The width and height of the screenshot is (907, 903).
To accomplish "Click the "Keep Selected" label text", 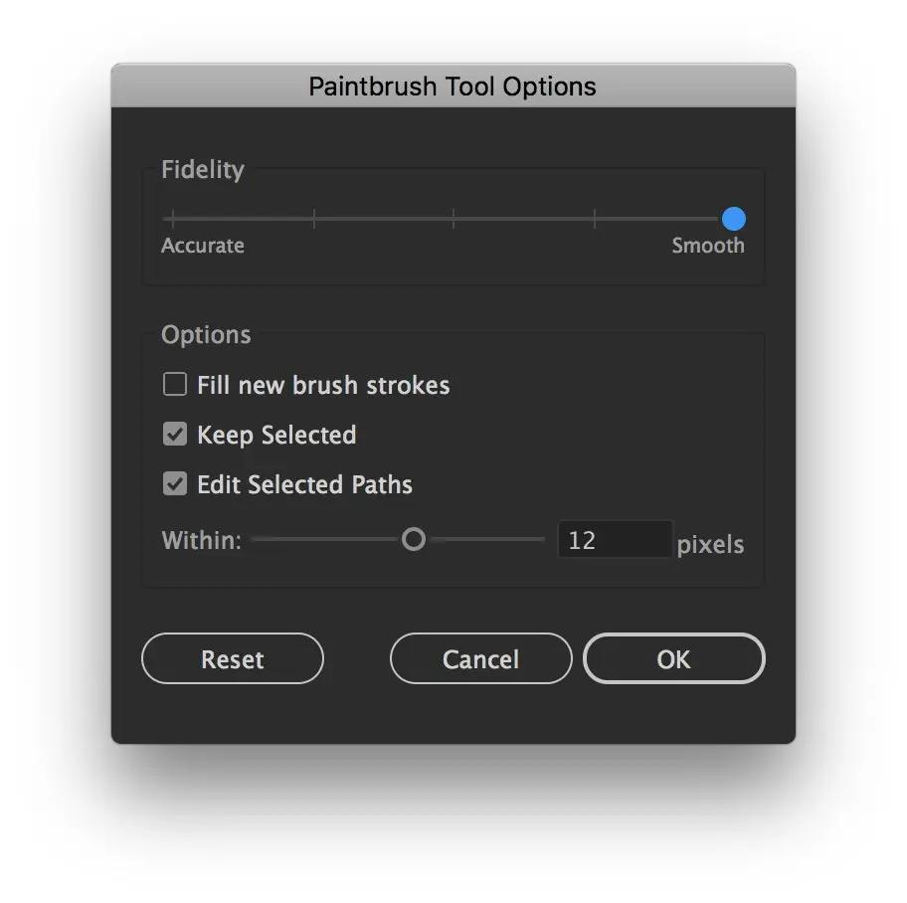I will [x=276, y=436].
